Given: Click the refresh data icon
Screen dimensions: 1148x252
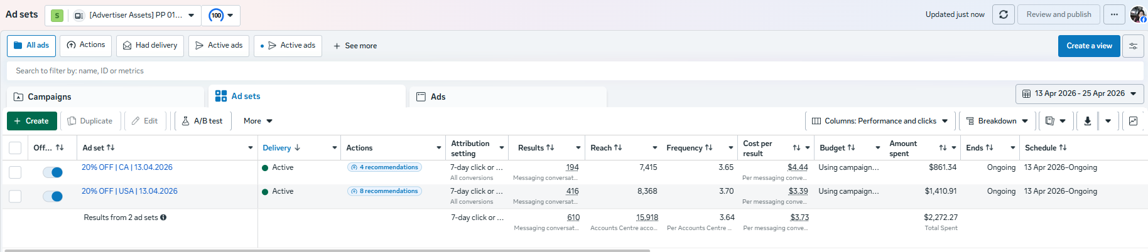Looking at the screenshot, I should 1003,14.
